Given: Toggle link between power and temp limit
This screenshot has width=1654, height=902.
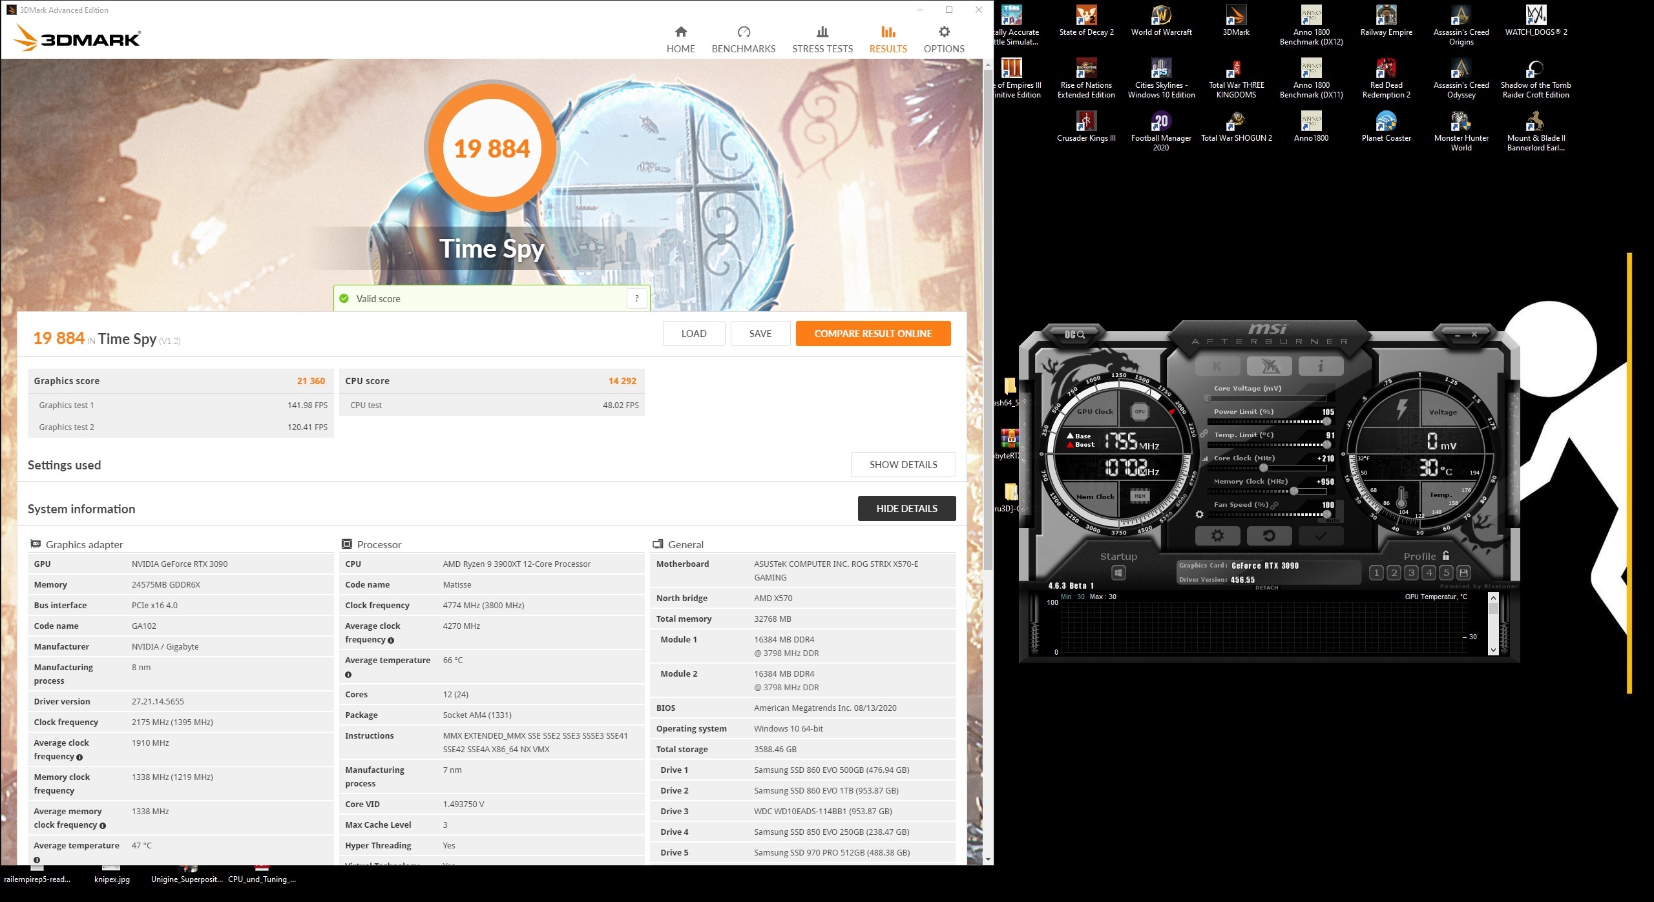Looking at the screenshot, I should (1204, 434).
